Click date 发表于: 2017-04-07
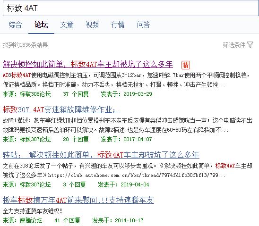259x226 pixels. 126,139
